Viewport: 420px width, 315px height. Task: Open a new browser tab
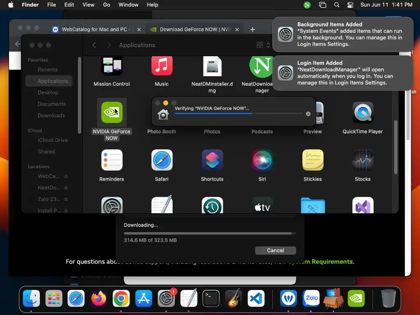click(252, 30)
